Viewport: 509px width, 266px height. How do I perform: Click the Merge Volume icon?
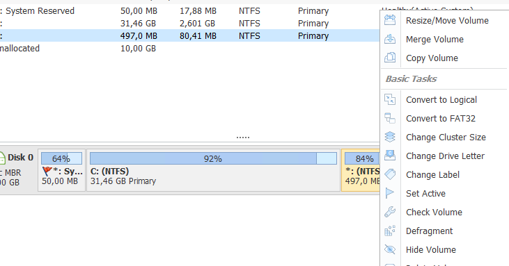pos(390,39)
